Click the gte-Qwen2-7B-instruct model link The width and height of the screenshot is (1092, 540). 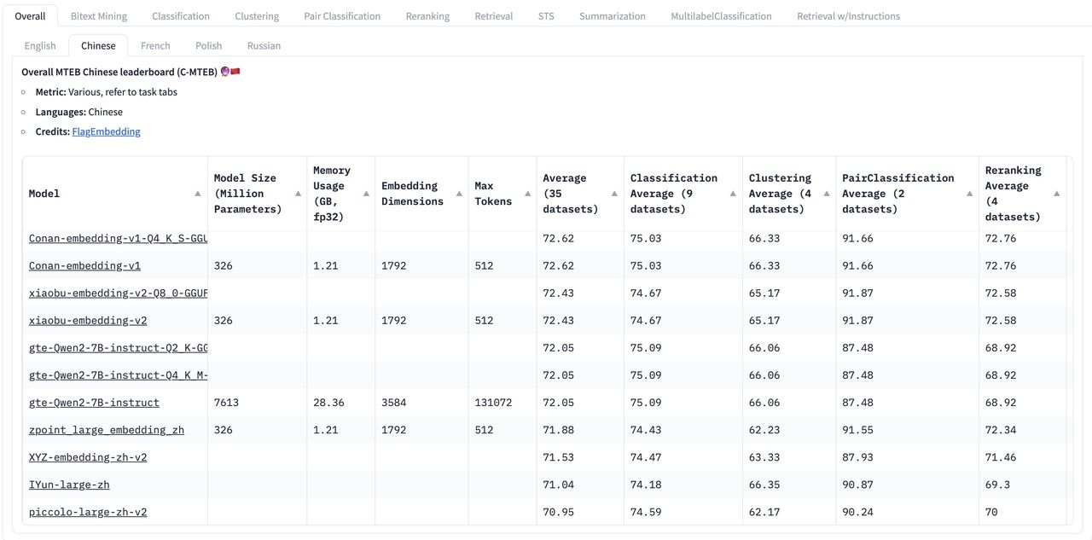94,402
